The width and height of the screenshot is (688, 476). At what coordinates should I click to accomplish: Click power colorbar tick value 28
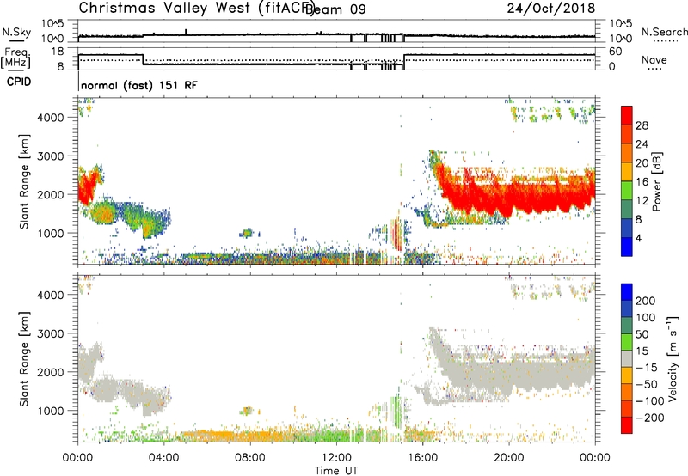642,125
